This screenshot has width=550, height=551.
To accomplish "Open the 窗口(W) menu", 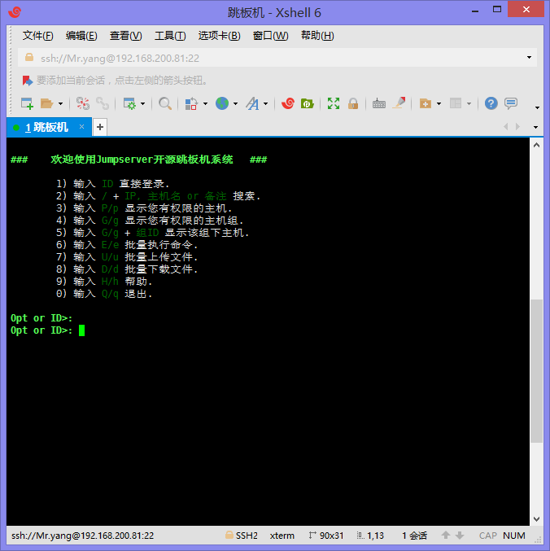I will click(x=270, y=36).
